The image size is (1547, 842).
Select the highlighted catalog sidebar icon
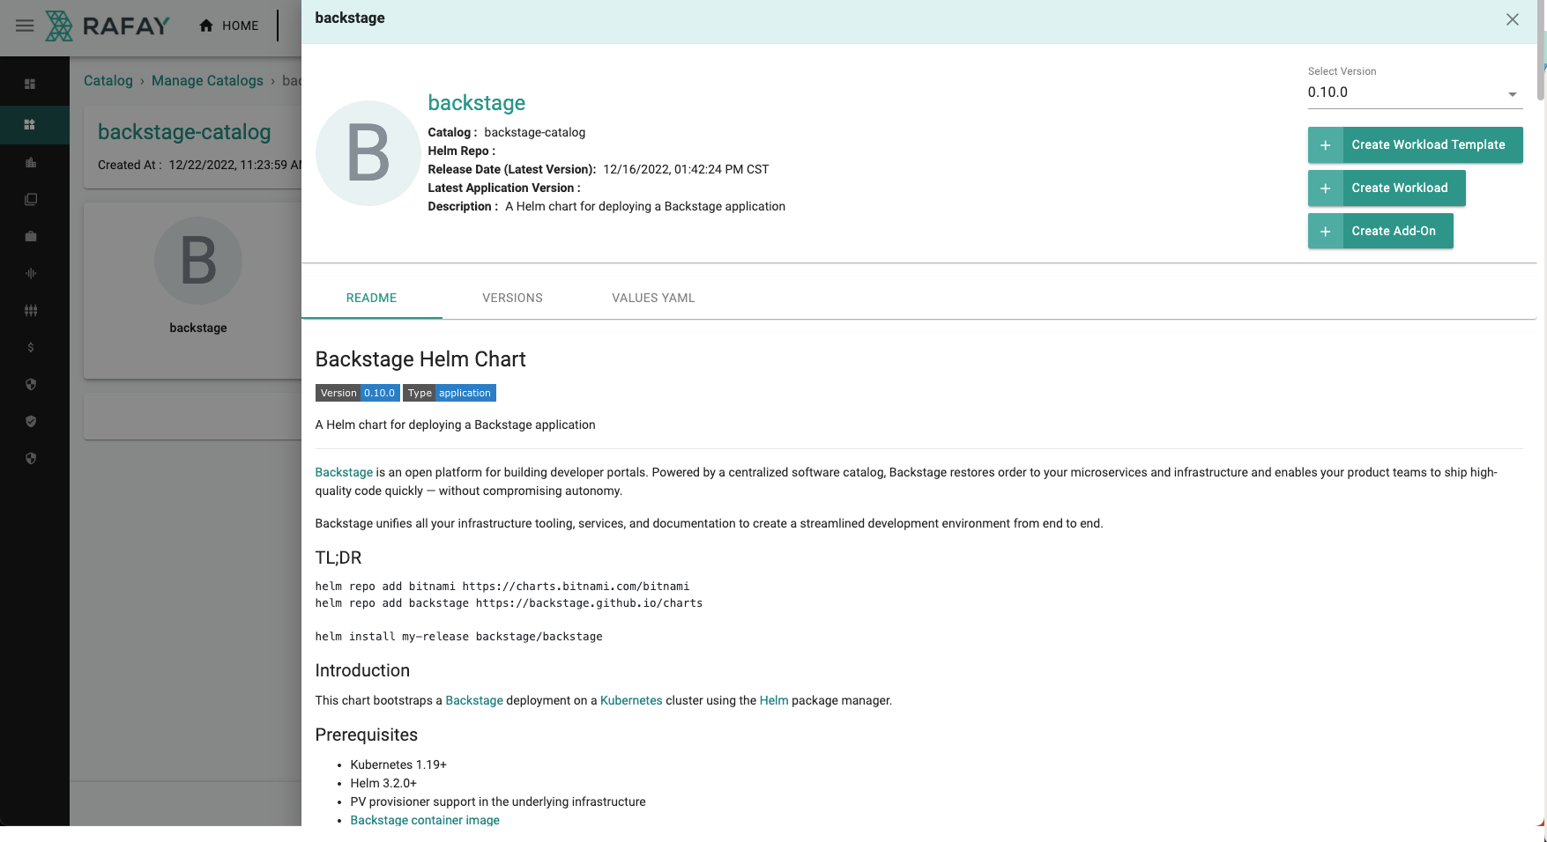click(x=30, y=124)
